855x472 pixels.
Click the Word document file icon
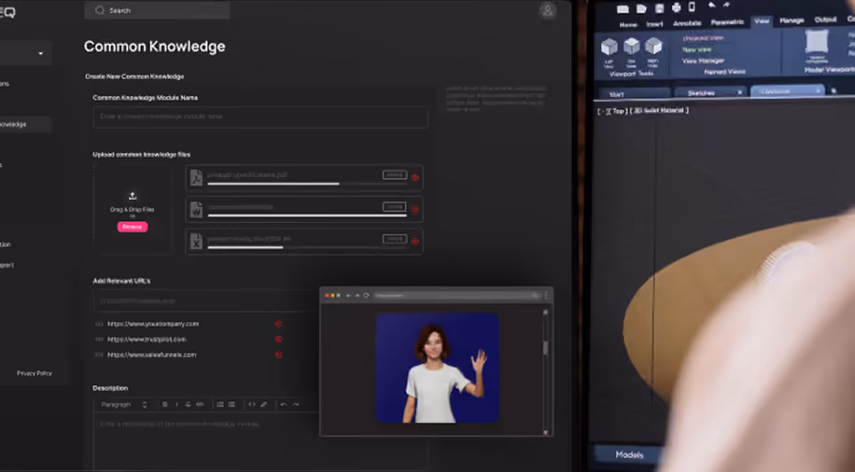pos(196,210)
